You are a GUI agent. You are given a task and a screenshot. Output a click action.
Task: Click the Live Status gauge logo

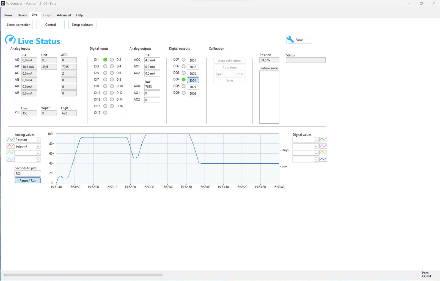pyautogui.click(x=10, y=40)
